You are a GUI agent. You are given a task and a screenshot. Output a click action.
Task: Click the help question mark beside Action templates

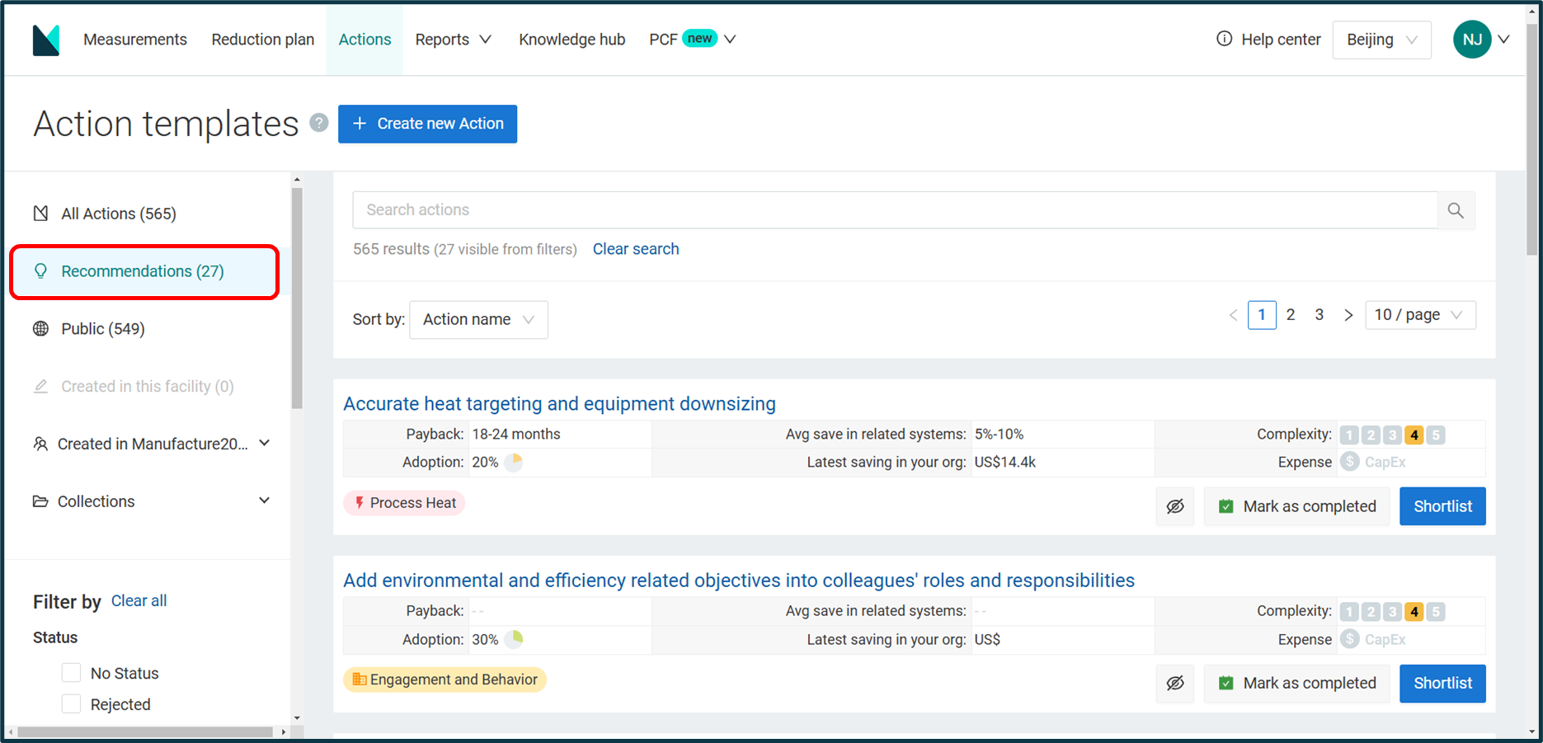(319, 123)
